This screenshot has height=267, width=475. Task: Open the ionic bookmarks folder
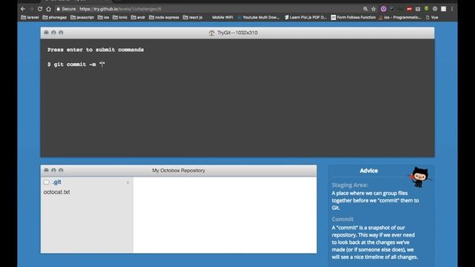120,17
